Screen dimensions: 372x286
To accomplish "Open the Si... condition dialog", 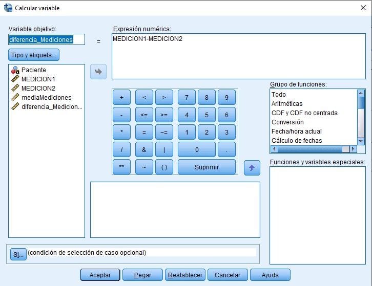I will point(18,254).
